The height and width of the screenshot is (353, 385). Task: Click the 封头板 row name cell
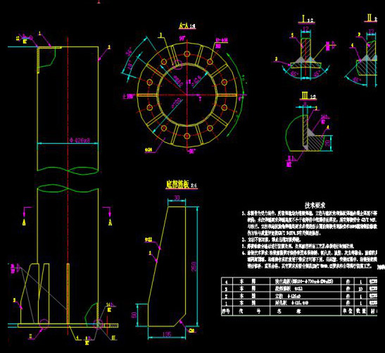(x=305, y=303)
